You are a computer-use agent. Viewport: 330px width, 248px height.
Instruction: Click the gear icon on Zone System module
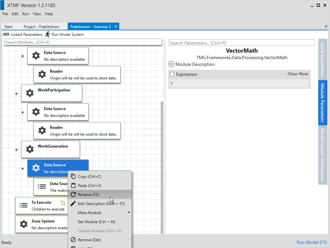[x=24, y=224]
